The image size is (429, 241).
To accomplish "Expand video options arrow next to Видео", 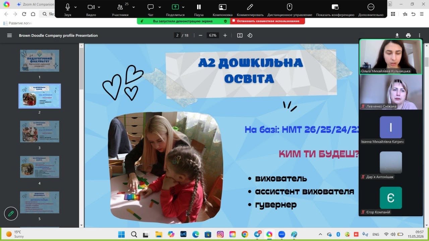I will click(99, 7).
